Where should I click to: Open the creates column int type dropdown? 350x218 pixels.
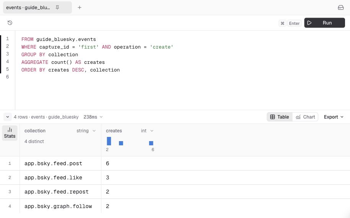[x=147, y=131]
